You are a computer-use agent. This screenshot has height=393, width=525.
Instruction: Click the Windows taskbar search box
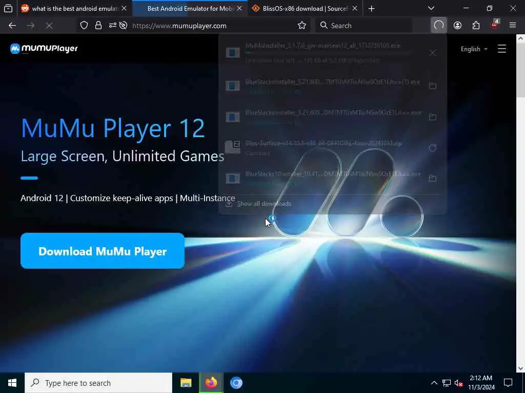click(98, 383)
